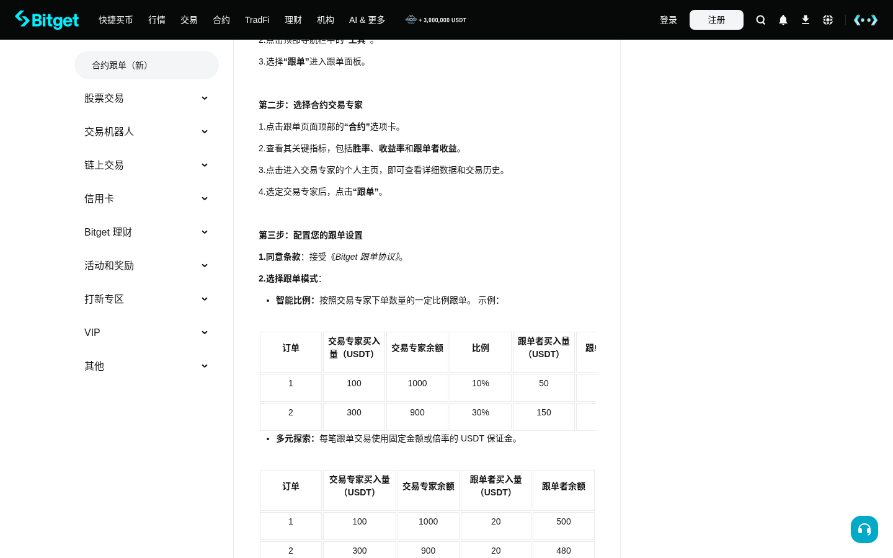The image size is (893, 558).
Task: Expand the 活动和奖励 sidebar section
Action: [146, 265]
